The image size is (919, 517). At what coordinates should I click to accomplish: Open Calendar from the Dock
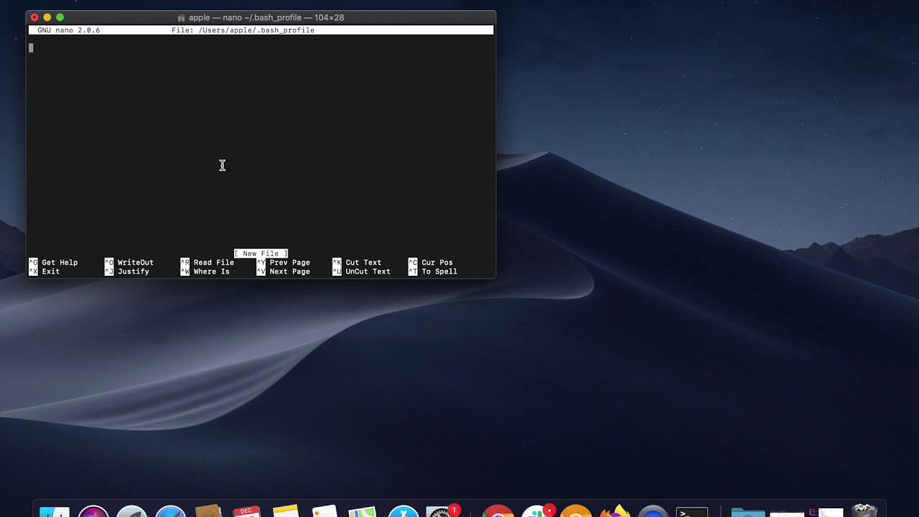246,511
